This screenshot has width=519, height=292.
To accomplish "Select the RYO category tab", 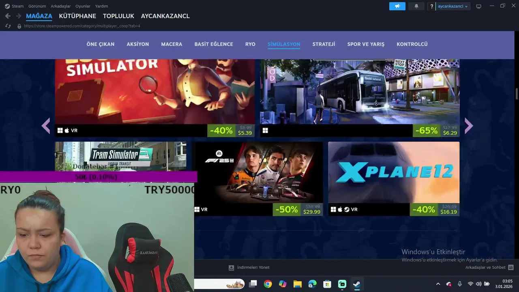I will pyautogui.click(x=250, y=44).
